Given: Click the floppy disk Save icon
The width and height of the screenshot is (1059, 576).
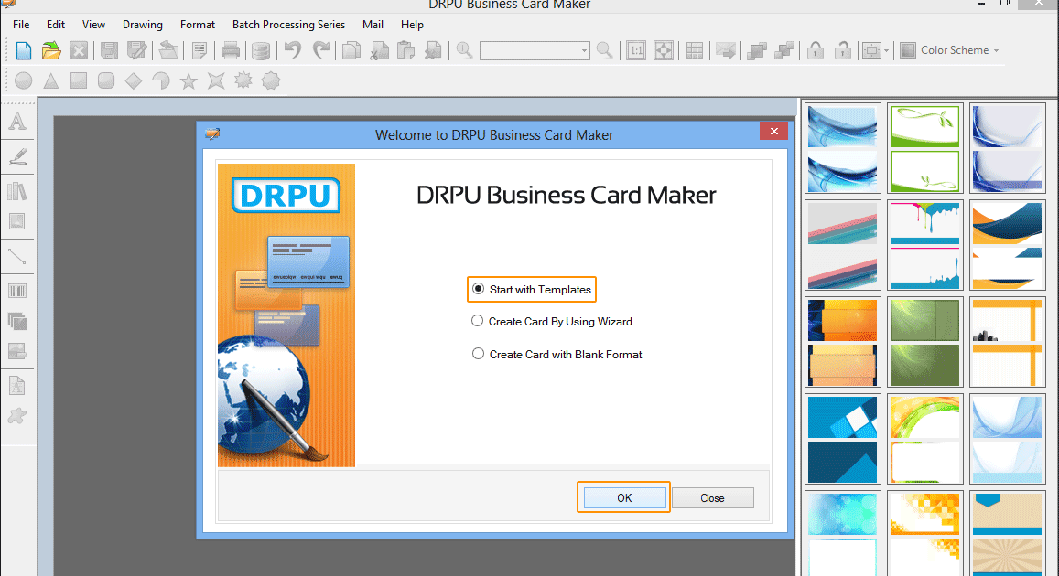Looking at the screenshot, I should click(109, 50).
